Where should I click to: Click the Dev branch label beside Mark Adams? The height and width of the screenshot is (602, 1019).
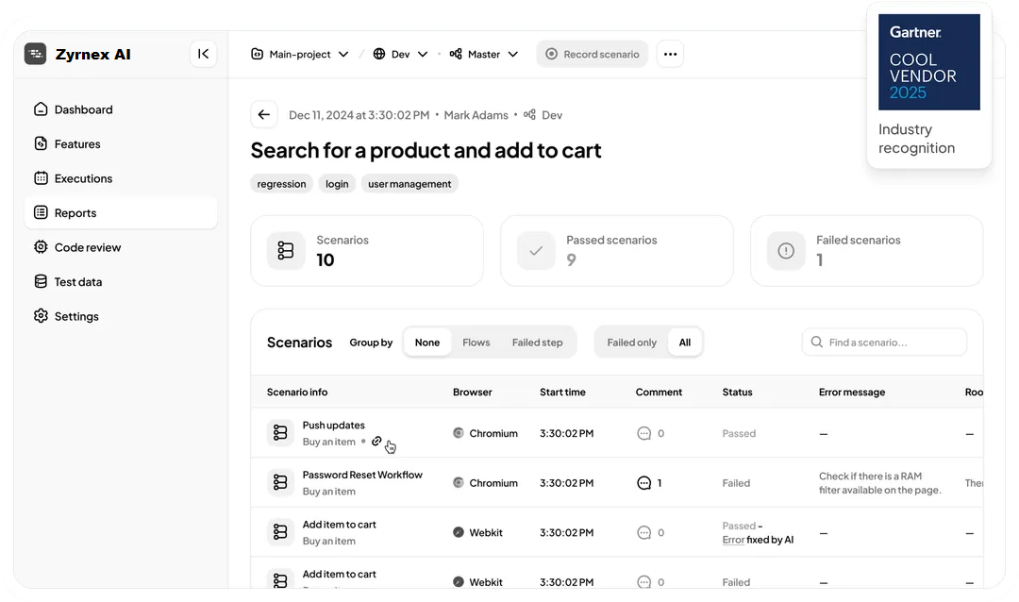pos(543,115)
